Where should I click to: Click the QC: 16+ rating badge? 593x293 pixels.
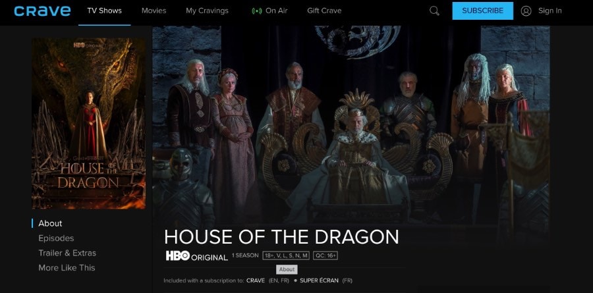click(325, 255)
